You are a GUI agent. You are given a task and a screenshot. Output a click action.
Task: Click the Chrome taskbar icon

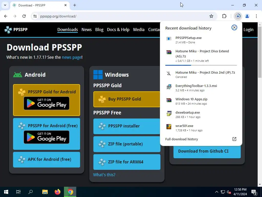(70, 192)
